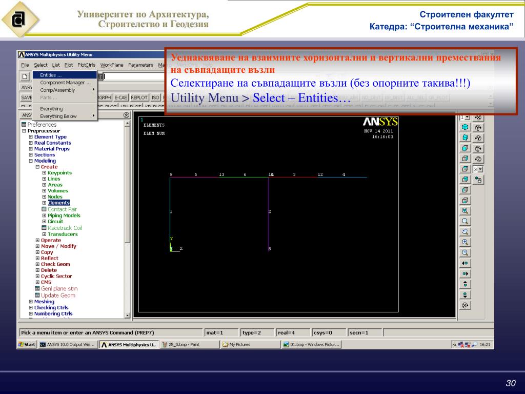The height and width of the screenshot is (394, 525).
Task: Click the isometric view cube icon
Action: pyautogui.click(x=465, y=127)
